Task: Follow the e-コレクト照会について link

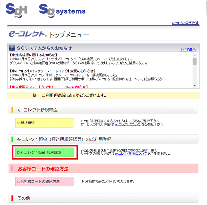Action: (131, 154)
